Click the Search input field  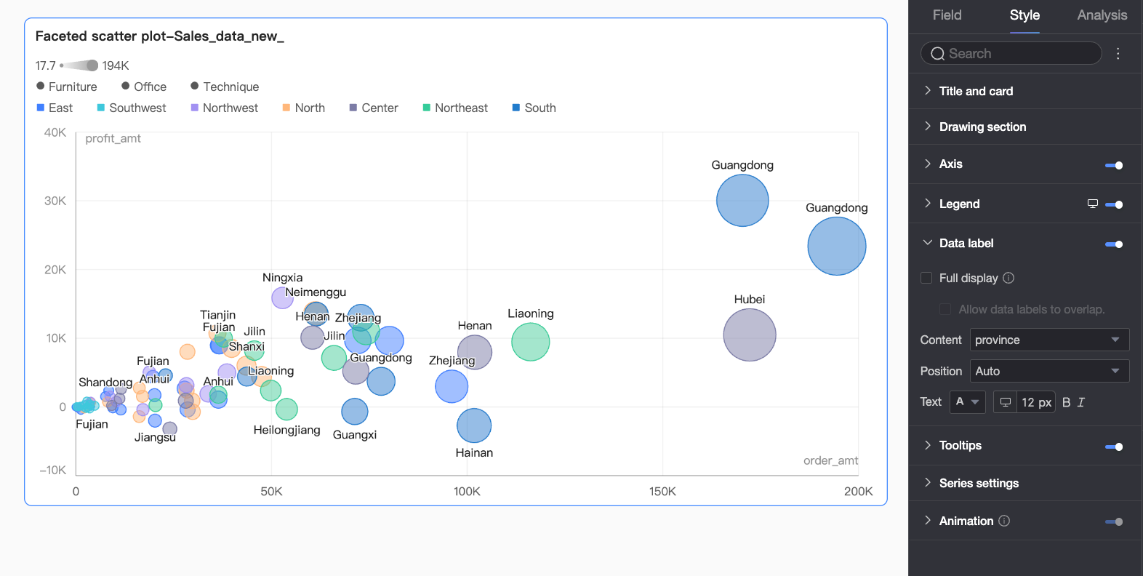(1011, 54)
